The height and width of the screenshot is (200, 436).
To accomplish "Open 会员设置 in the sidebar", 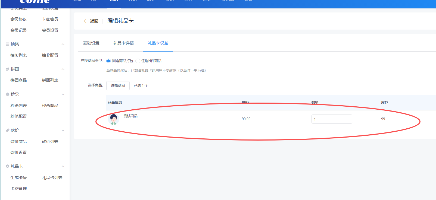I will [x=50, y=30].
